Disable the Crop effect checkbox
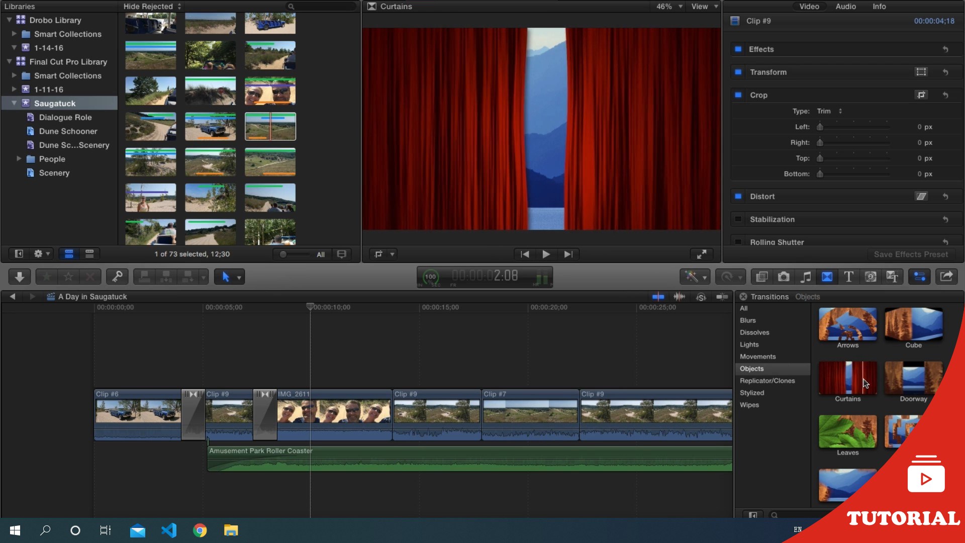965x543 pixels. [738, 95]
